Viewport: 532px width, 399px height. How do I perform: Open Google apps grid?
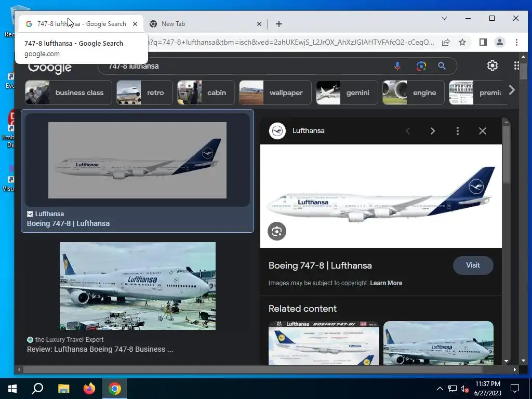pos(516,65)
